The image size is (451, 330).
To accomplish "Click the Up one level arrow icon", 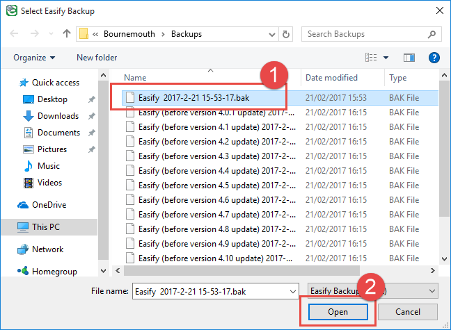I will tap(67, 34).
